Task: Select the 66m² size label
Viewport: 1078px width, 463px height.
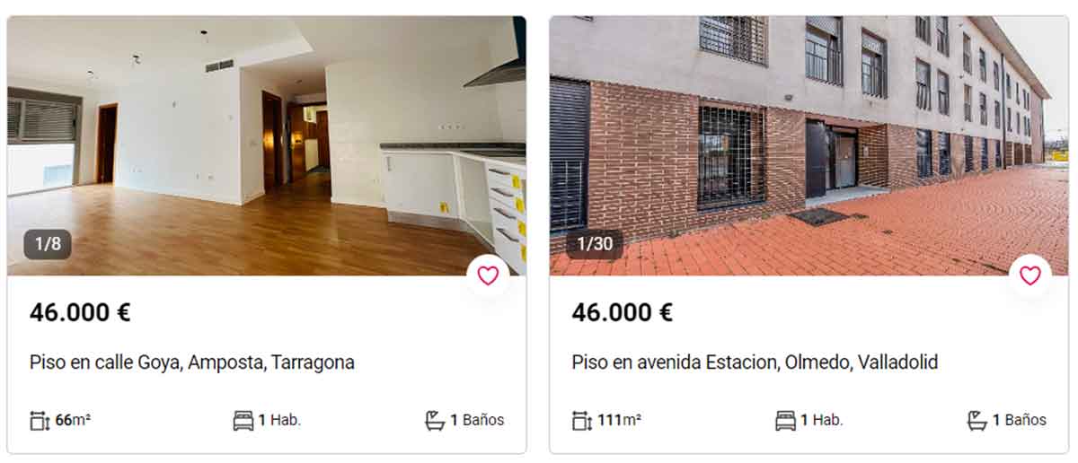Action: click(x=73, y=420)
